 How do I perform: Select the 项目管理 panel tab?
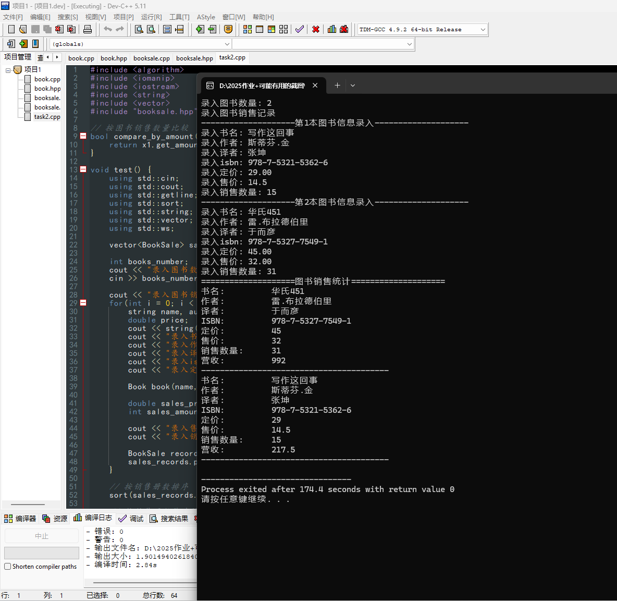pos(18,57)
